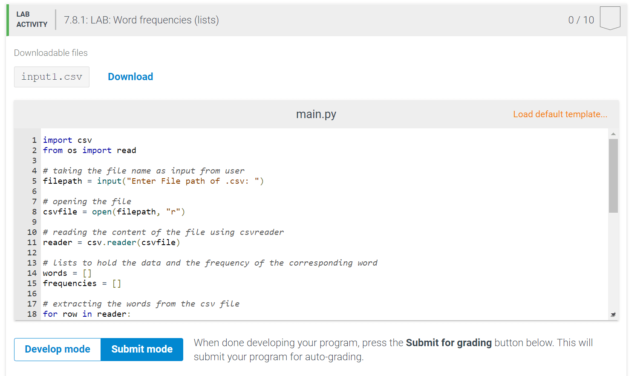This screenshot has width=643, height=376.
Task: Click the scrollbar up arrow in the editor
Action: point(613,134)
